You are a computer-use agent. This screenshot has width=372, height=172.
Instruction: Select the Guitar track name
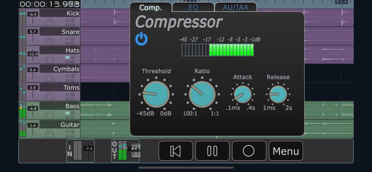point(59,124)
